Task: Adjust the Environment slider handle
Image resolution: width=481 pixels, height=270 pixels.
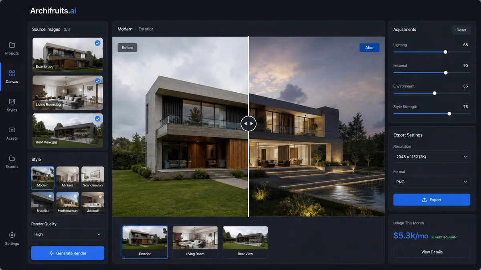Action: click(x=435, y=93)
